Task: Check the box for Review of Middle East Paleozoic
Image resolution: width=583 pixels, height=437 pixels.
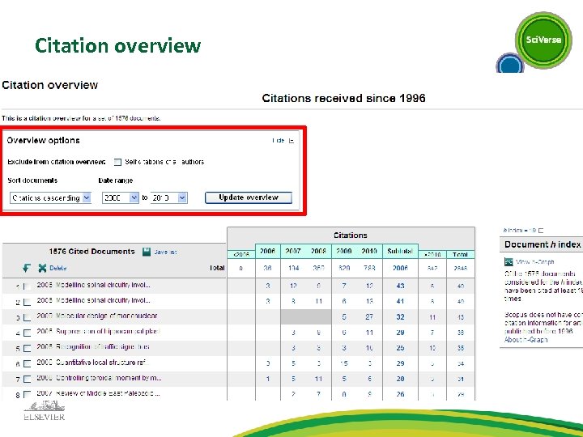Action: click(x=27, y=394)
